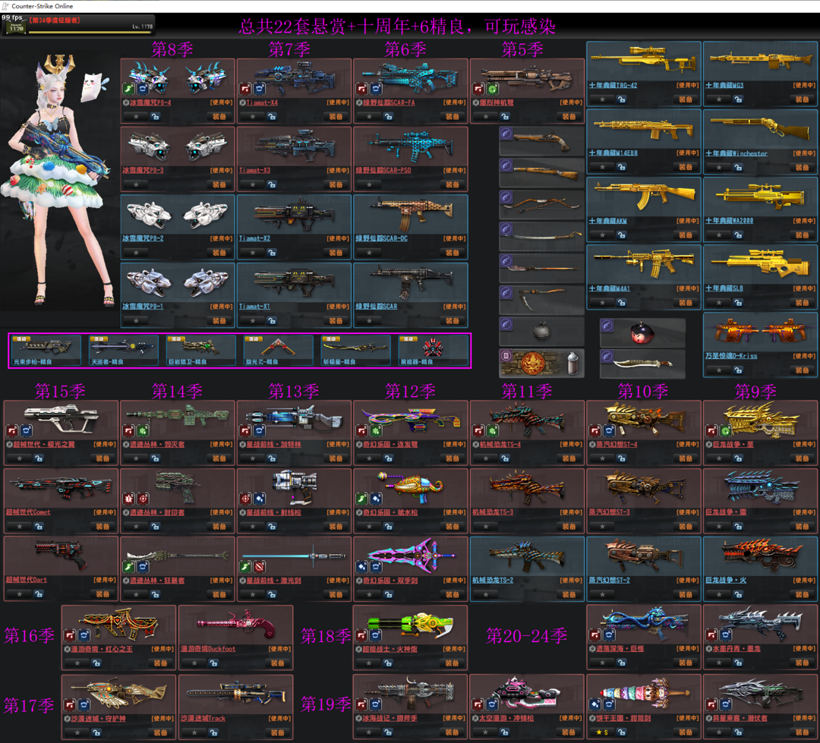820x743 pixels.
Task: Select the bow weapon in the melee list
Action: click(541, 205)
